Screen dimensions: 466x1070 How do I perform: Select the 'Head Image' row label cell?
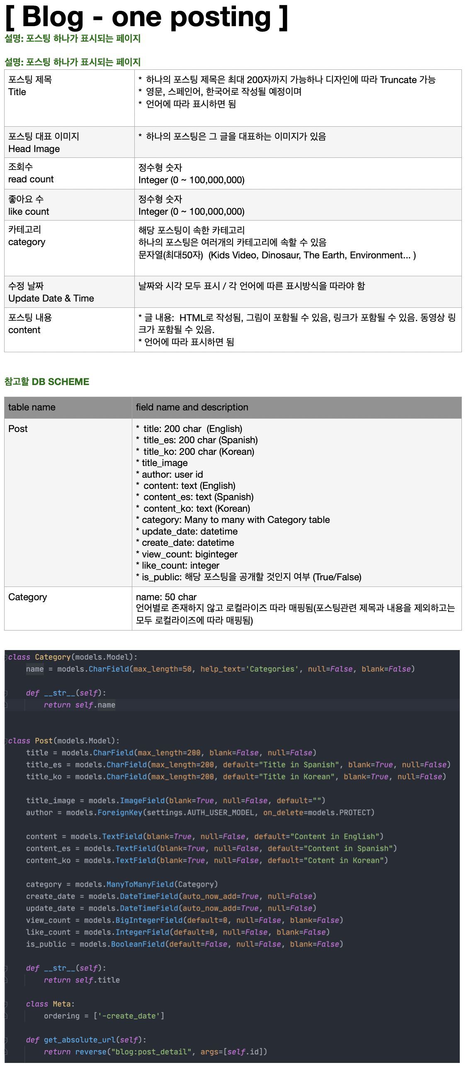tap(69, 142)
